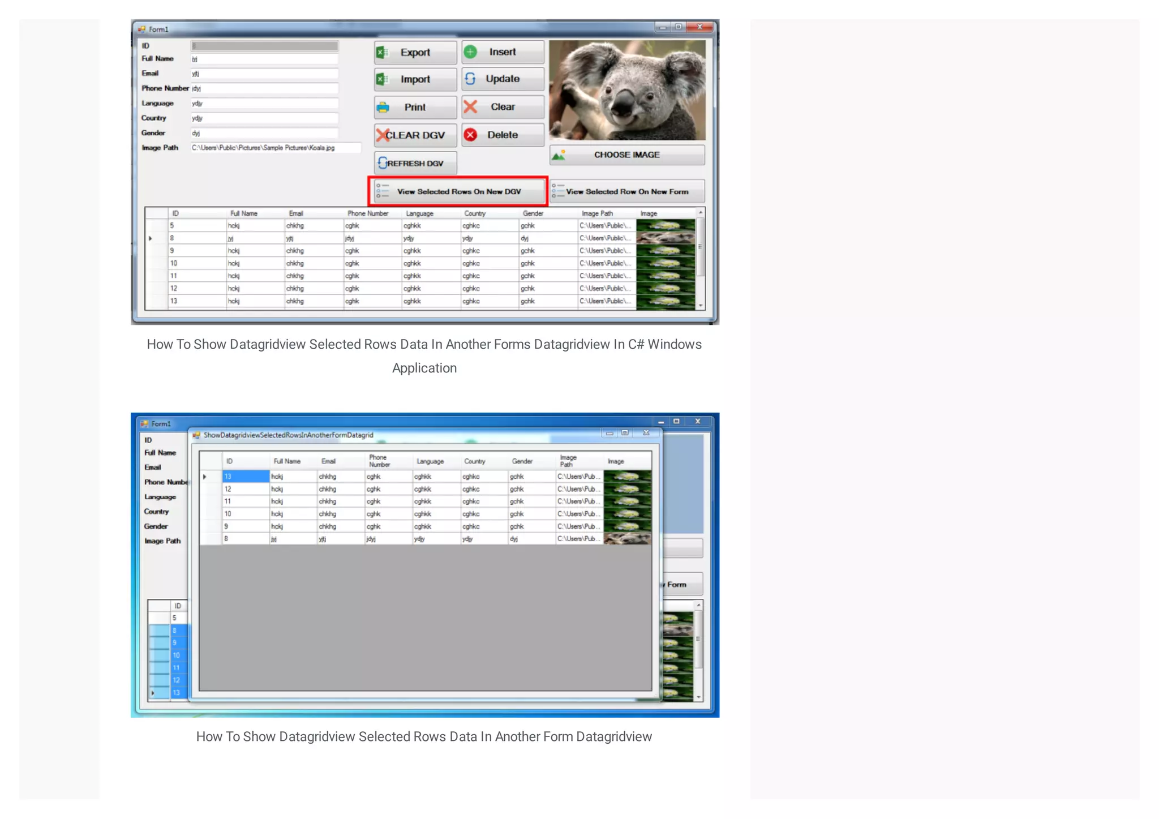The image size is (1159, 819).
Task: Click the Export button with Excel icon
Action: tap(415, 52)
